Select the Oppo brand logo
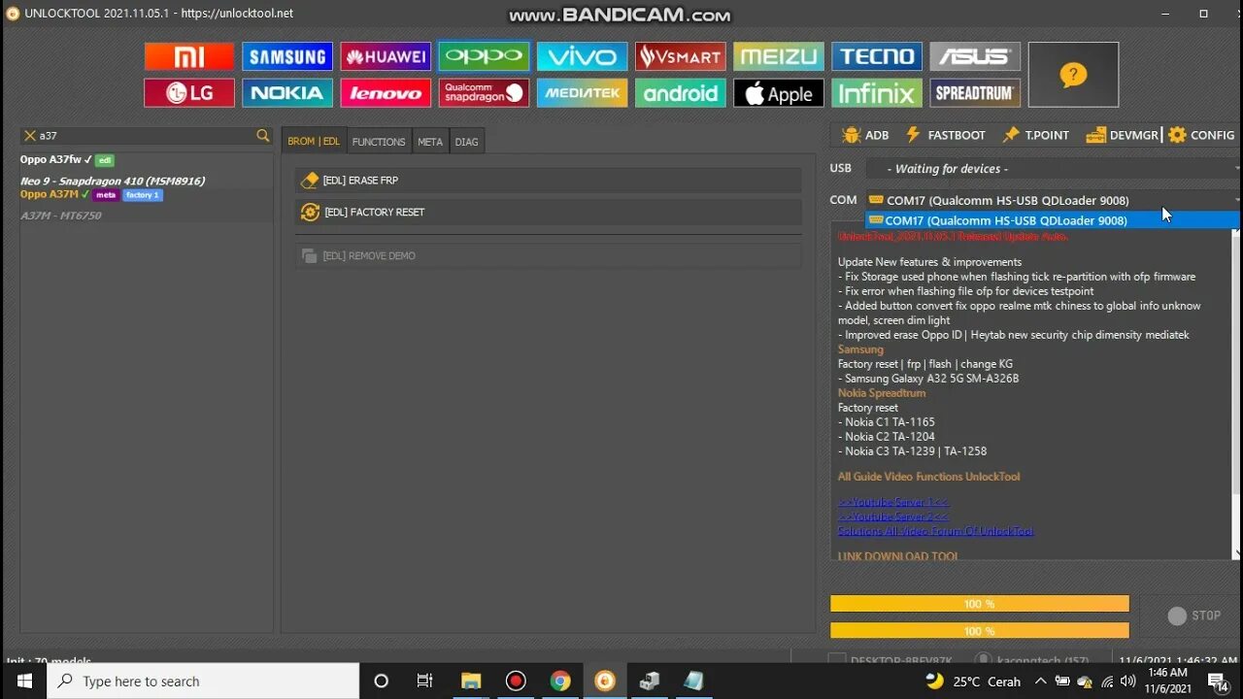Image resolution: width=1243 pixels, height=699 pixels. tap(484, 56)
